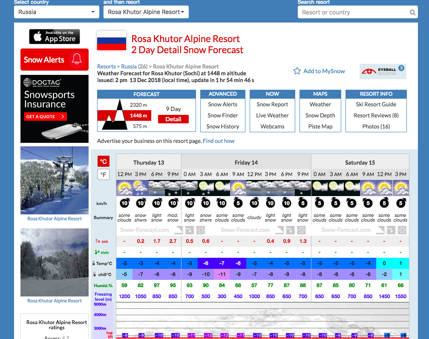Click the Saturday 15 day header
Image resolution: width=429 pixels, height=339 pixels.
360,162
